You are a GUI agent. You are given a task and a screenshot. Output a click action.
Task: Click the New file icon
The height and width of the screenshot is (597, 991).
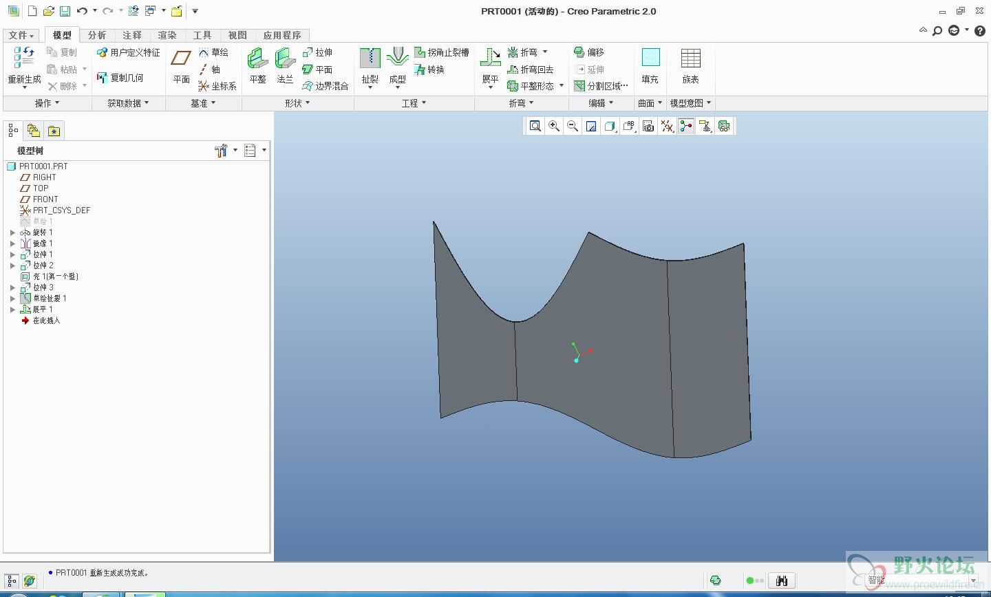click(x=32, y=11)
